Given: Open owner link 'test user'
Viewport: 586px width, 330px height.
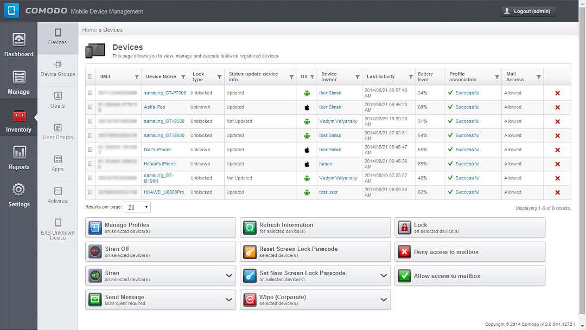Looking at the screenshot, I should point(328,192).
